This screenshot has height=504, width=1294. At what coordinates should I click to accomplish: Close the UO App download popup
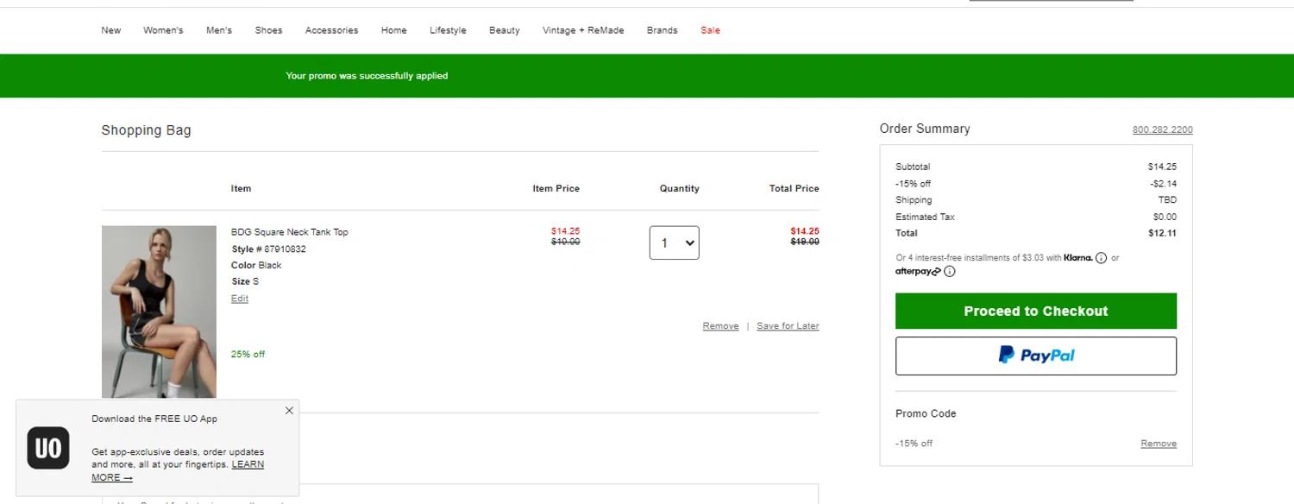(289, 411)
